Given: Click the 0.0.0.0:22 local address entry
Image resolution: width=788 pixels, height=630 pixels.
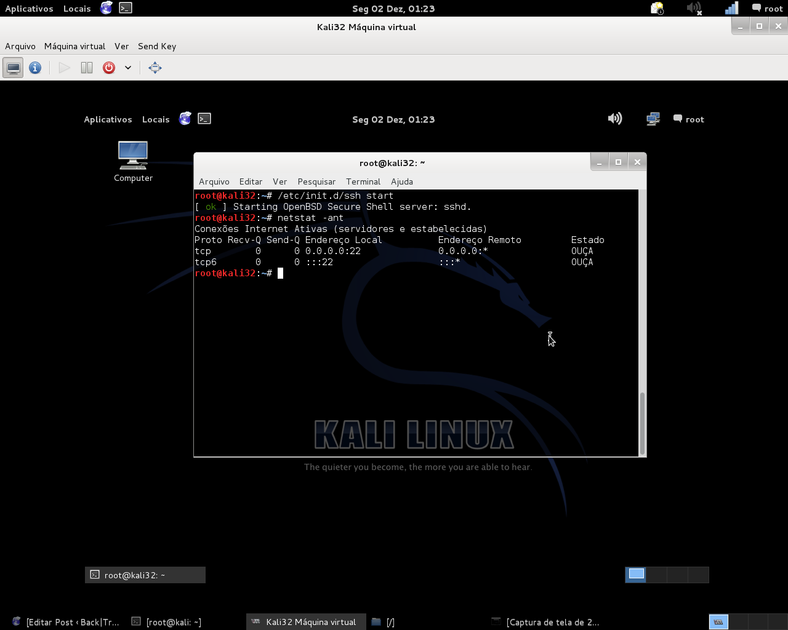Looking at the screenshot, I should pyautogui.click(x=333, y=251).
